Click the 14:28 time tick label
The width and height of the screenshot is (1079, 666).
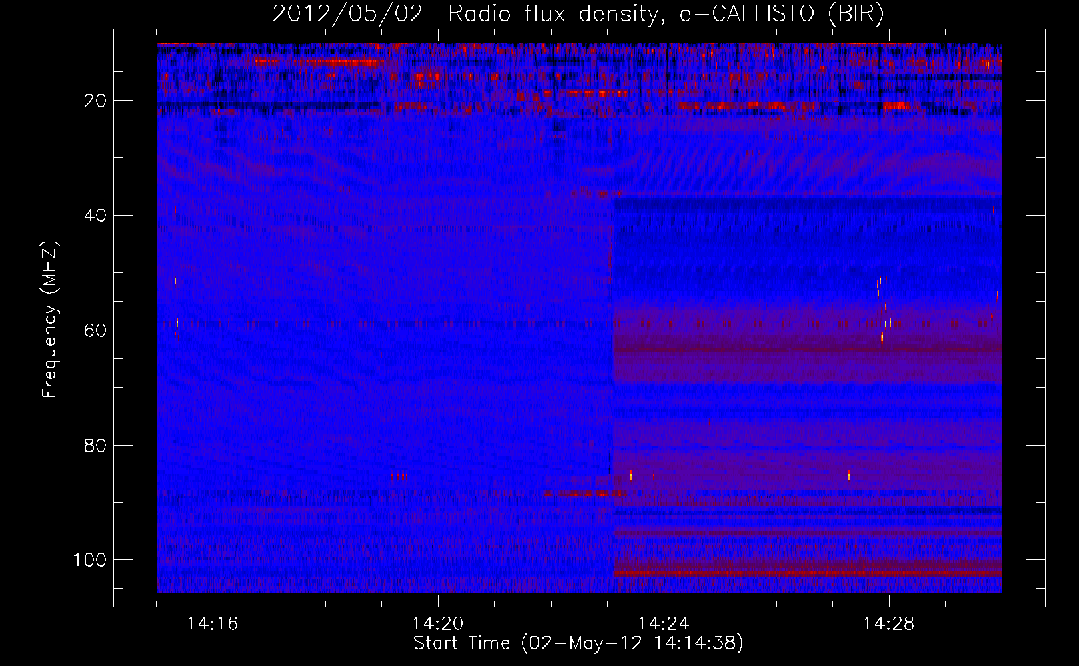click(x=889, y=624)
